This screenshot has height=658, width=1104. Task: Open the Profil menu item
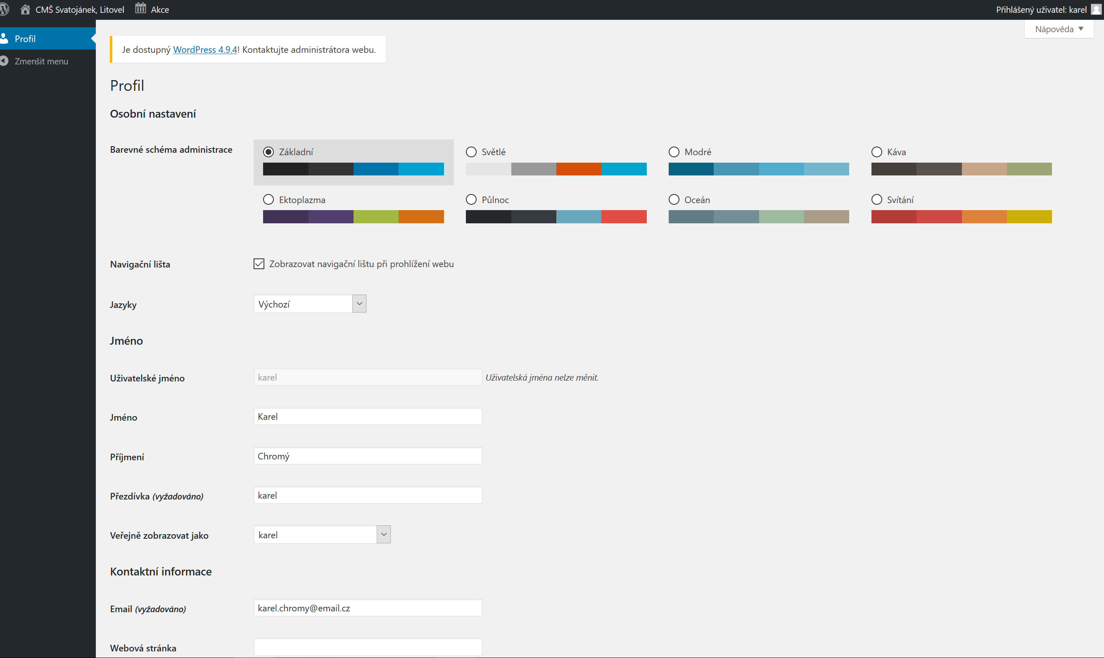coord(48,38)
